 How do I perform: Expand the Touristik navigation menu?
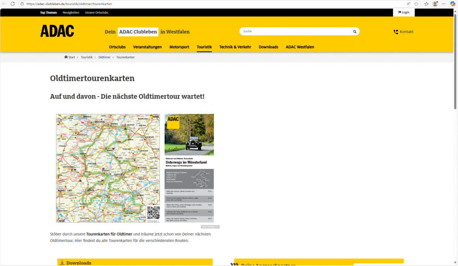click(204, 47)
